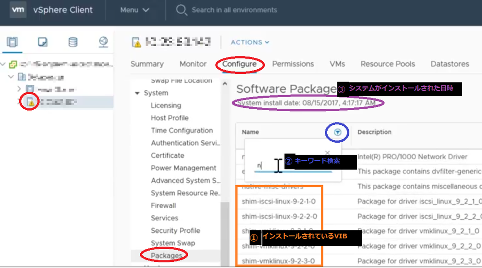Viewport: 482px width, 268px height.
Task: Switch to the Monitor tab
Action: click(x=193, y=64)
